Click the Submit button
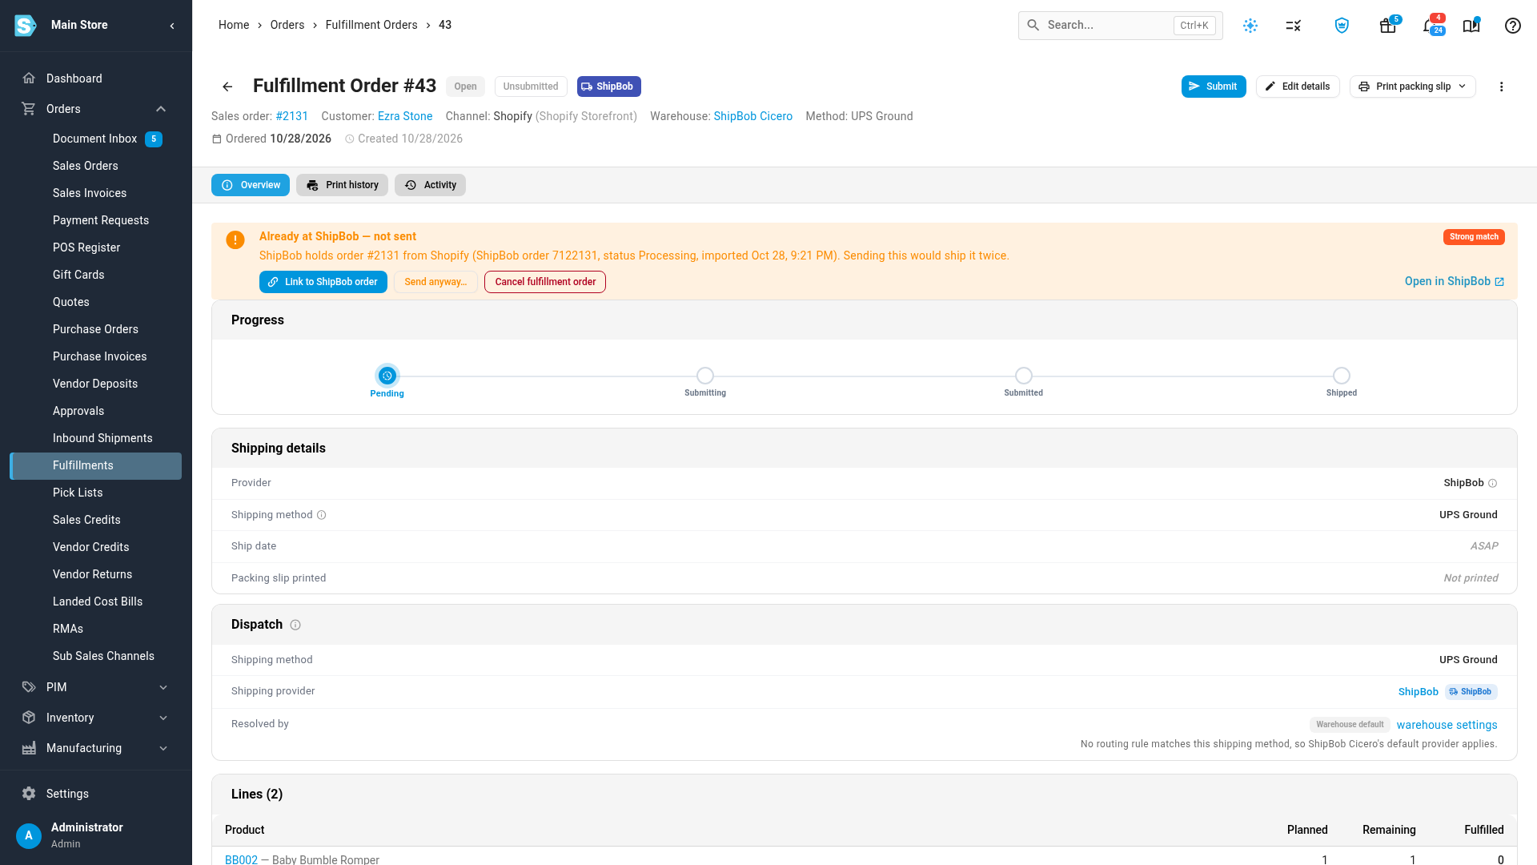This screenshot has width=1537, height=865. click(1214, 86)
